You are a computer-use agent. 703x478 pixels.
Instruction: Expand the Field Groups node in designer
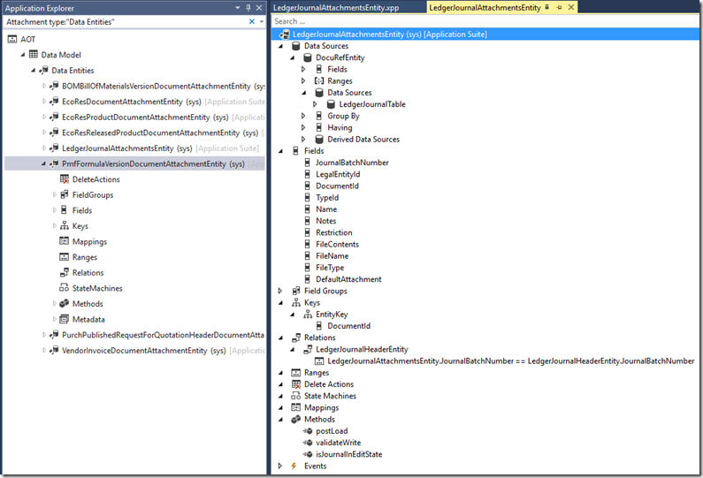280,291
